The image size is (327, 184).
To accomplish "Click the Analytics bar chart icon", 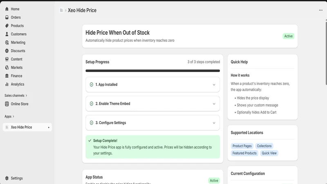I will (x=7, y=84).
